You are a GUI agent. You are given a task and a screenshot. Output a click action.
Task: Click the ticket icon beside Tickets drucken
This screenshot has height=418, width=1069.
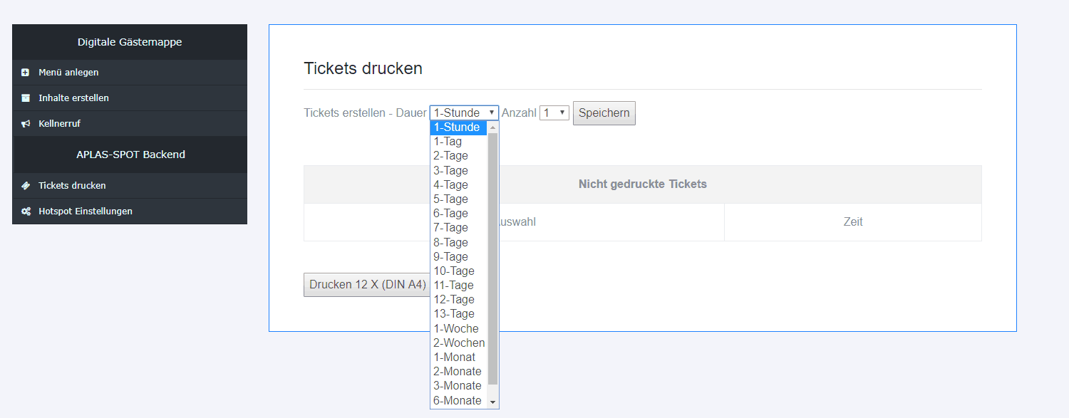click(26, 186)
